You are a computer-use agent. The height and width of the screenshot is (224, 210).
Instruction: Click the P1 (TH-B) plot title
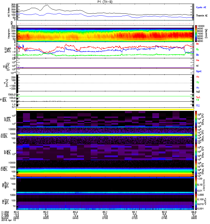(x=105, y=2)
